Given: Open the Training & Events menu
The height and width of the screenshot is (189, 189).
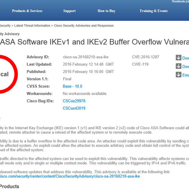Looking at the screenshot, I should [x=154, y=11].
